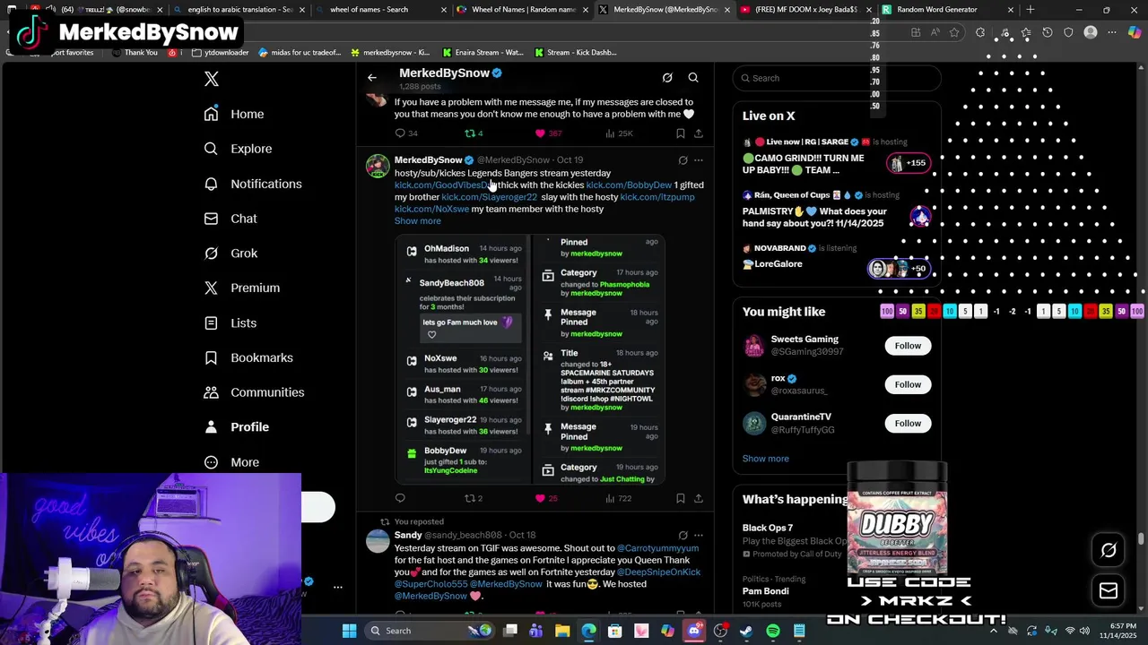Open Notifications in the X sidebar
Viewport: 1148px width, 645px height.
[x=253, y=184]
